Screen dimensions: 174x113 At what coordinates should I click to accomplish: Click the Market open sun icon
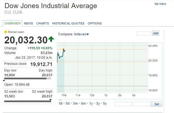click(6, 32)
